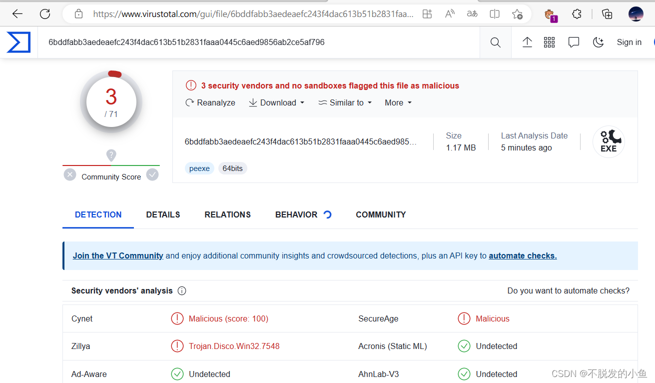Viewport: 655px width, 383px height.
Task: Click the green check for Acronis (Static ML)
Action: pyautogui.click(x=464, y=346)
